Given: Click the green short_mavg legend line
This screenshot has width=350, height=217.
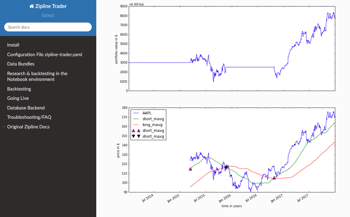Looking at the screenshot, I should [136, 119].
